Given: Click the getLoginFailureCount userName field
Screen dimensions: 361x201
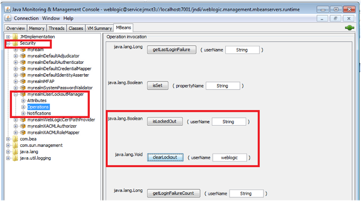Looking at the screenshot, I should point(247,193).
